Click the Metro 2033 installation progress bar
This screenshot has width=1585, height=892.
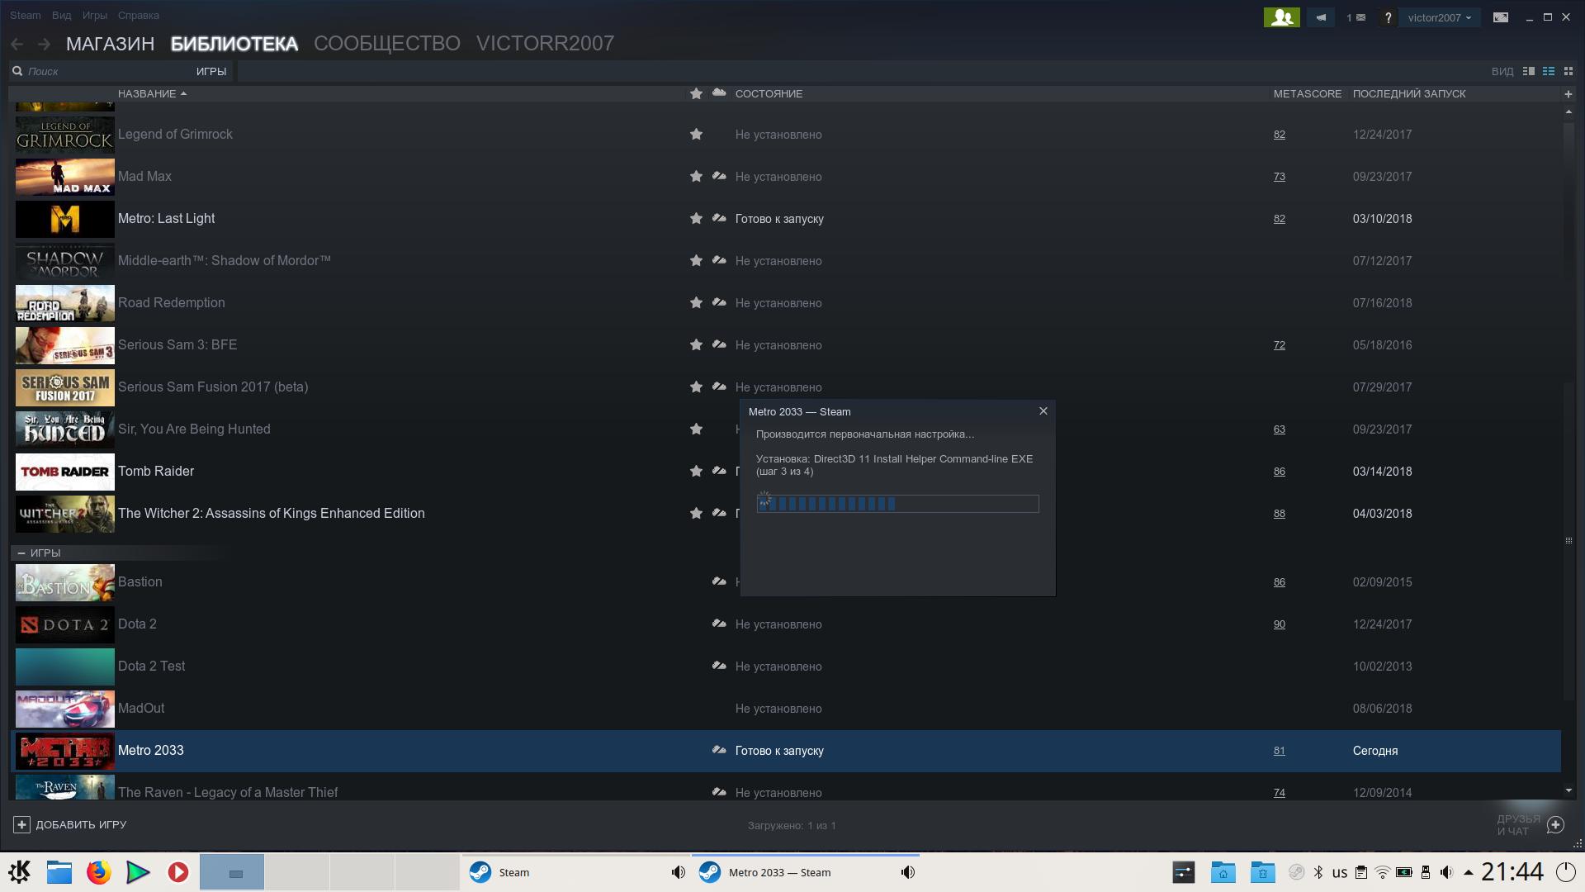pyautogui.click(x=897, y=504)
